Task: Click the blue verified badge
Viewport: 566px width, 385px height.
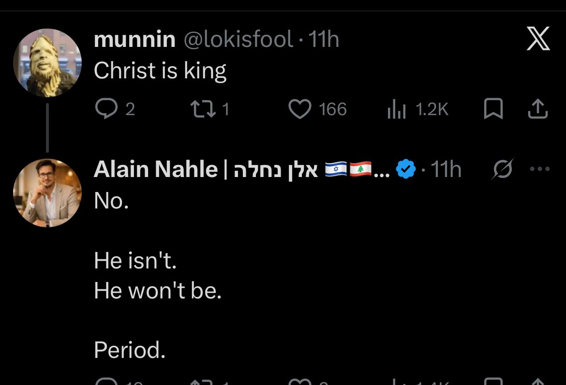Action: click(406, 169)
